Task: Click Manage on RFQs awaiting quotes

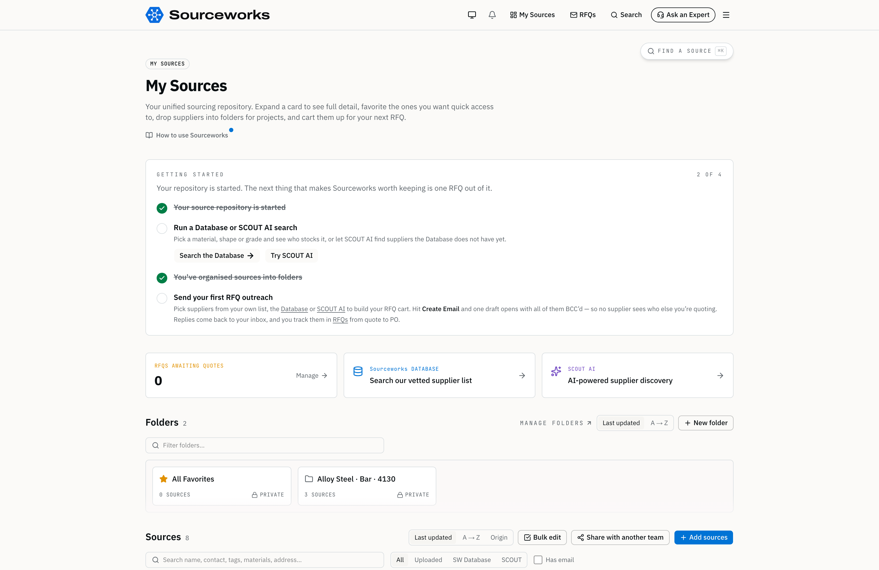Action: (311, 375)
